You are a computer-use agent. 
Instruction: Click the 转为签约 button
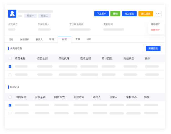129,14
